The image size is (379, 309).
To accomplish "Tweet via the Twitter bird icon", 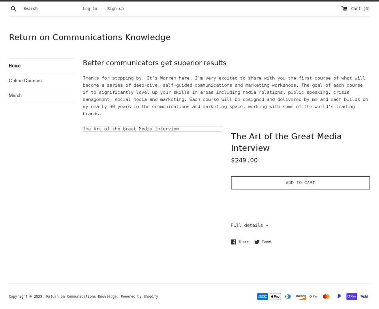I will pos(257,242).
